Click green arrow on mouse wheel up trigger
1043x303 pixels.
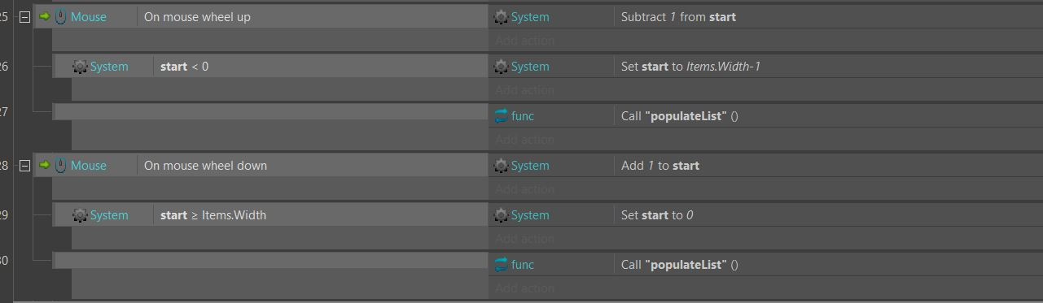(44, 16)
